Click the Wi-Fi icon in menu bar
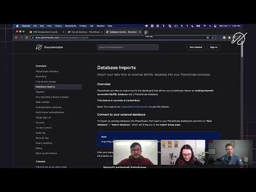 [x=204, y=26]
